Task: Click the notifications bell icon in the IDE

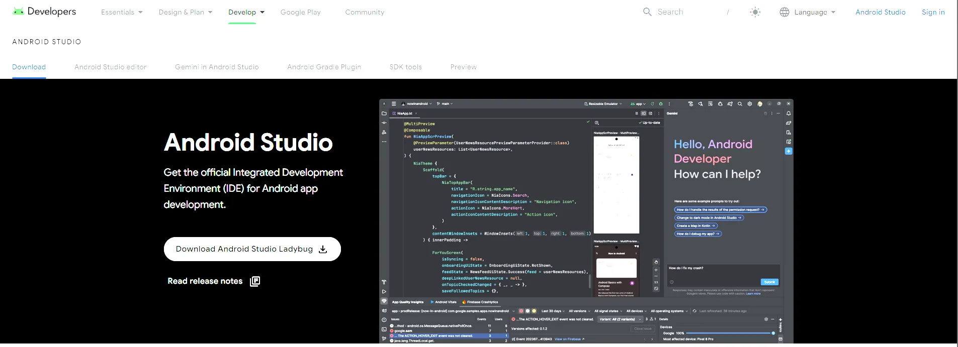Action: tap(789, 113)
